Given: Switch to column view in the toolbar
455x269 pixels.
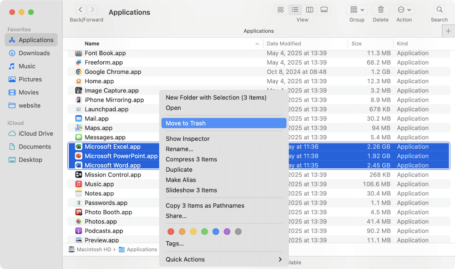Looking at the screenshot, I should click(x=309, y=9).
